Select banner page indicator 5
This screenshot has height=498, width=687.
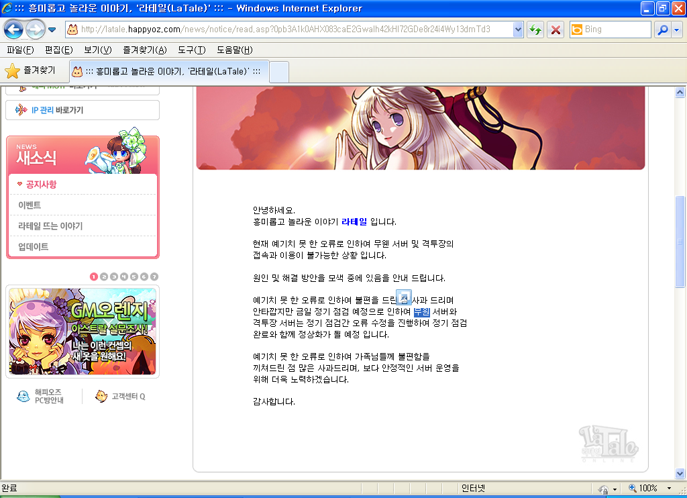click(134, 277)
